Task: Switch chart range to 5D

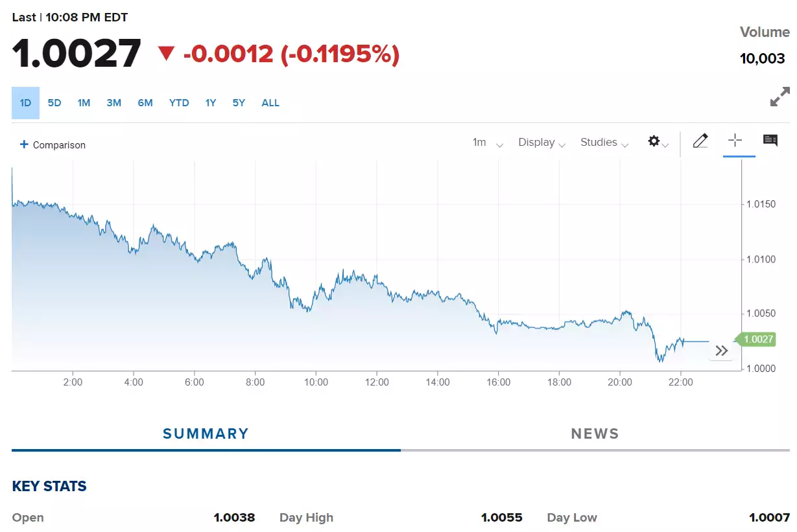Action: coord(54,103)
